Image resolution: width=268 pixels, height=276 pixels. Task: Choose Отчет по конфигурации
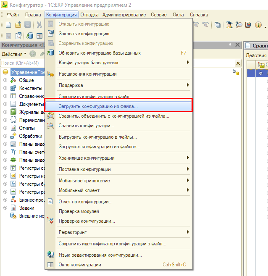pos(118,202)
